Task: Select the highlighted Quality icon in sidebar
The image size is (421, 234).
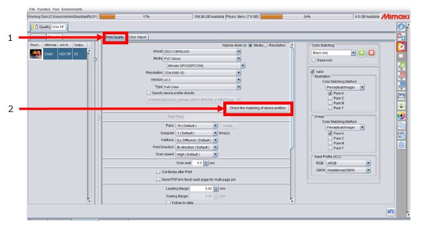Action: coord(401,47)
